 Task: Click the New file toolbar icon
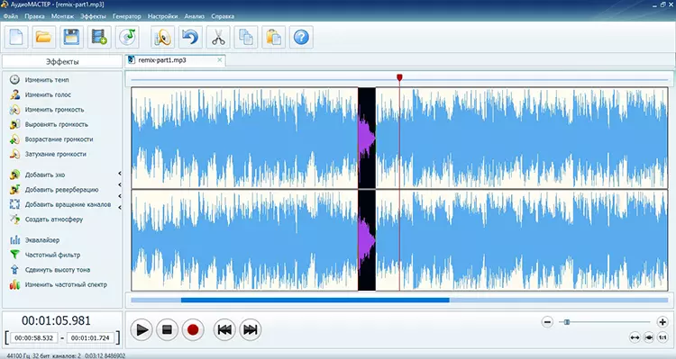pyautogui.click(x=17, y=38)
